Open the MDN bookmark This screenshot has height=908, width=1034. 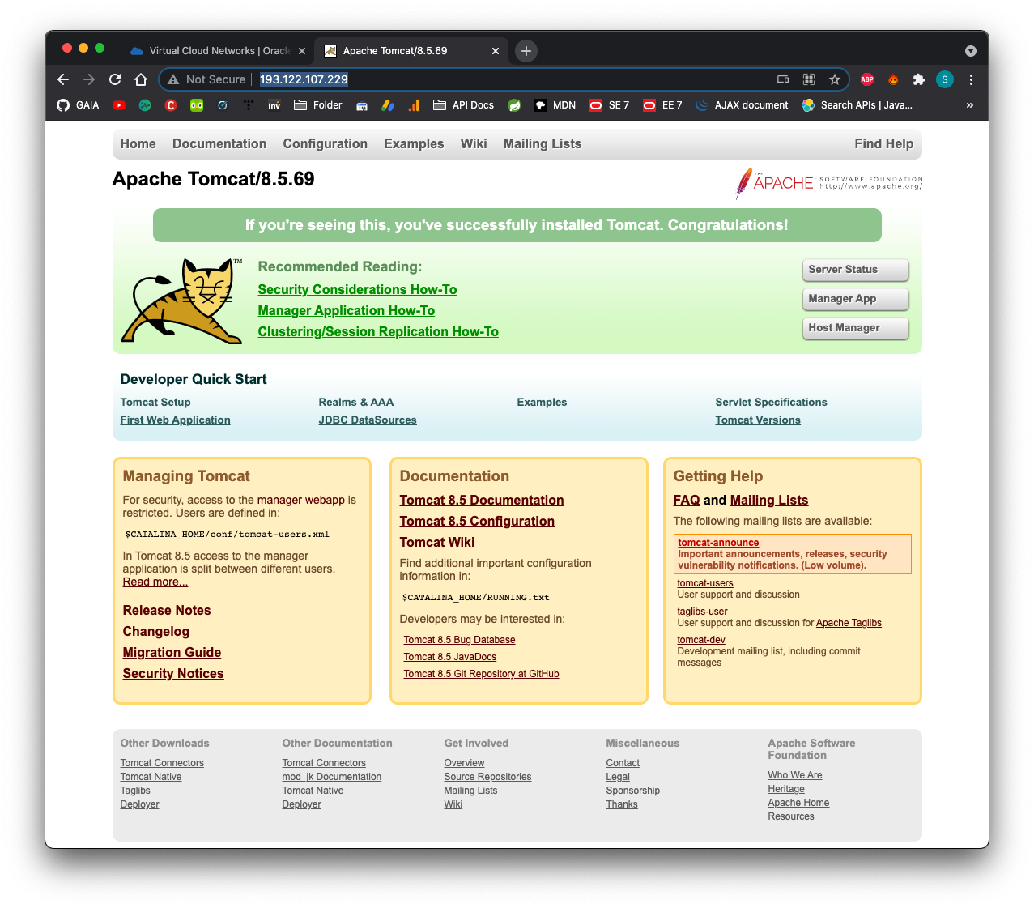tap(555, 105)
